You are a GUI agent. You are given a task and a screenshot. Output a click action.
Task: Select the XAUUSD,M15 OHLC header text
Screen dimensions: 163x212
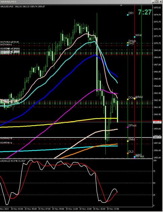(22, 6)
